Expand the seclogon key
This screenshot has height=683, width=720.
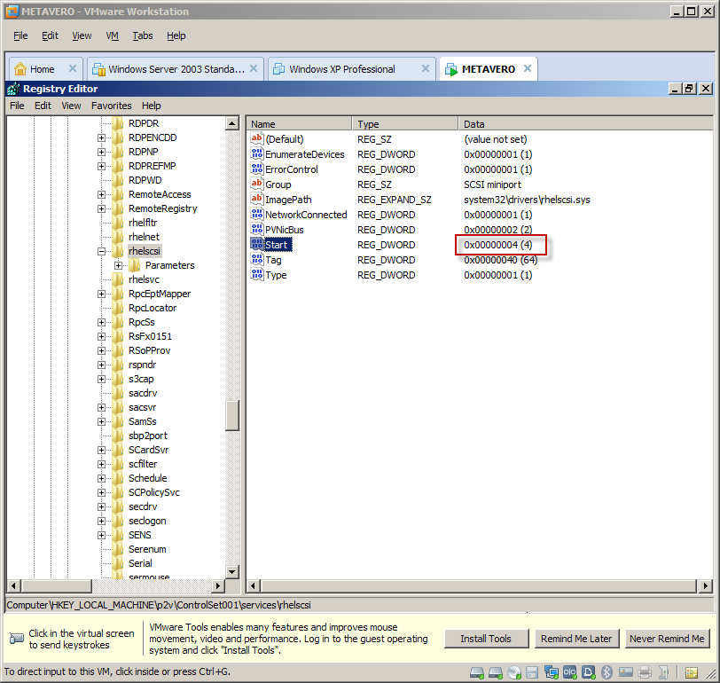(x=101, y=521)
